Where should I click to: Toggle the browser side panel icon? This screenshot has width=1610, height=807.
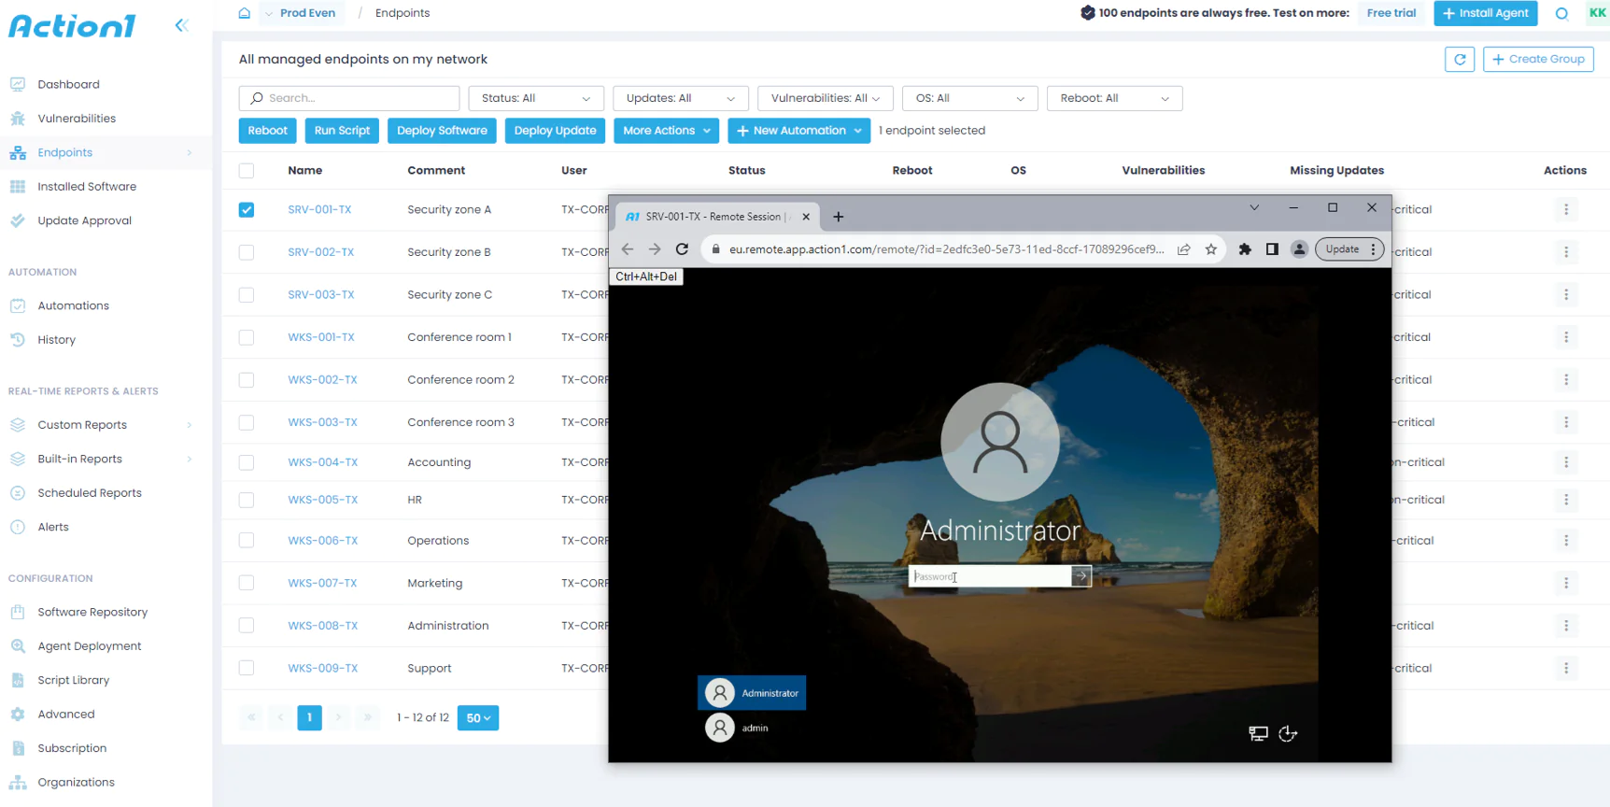coord(1272,249)
